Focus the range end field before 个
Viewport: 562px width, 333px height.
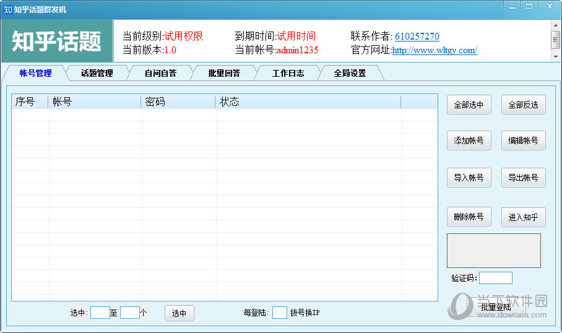[130, 313]
